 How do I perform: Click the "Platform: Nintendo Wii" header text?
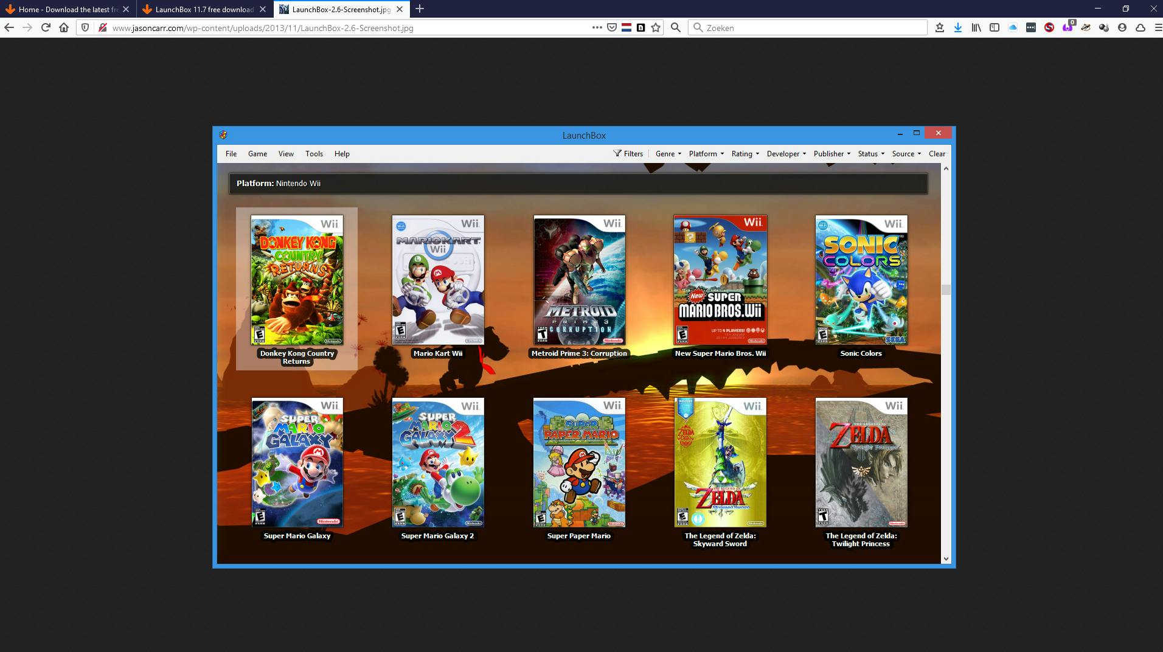click(279, 183)
